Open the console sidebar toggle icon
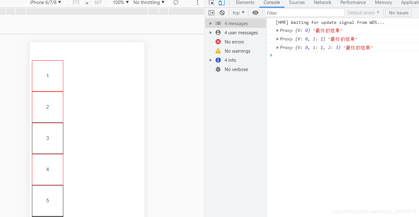The image size is (419, 217). pos(211,13)
